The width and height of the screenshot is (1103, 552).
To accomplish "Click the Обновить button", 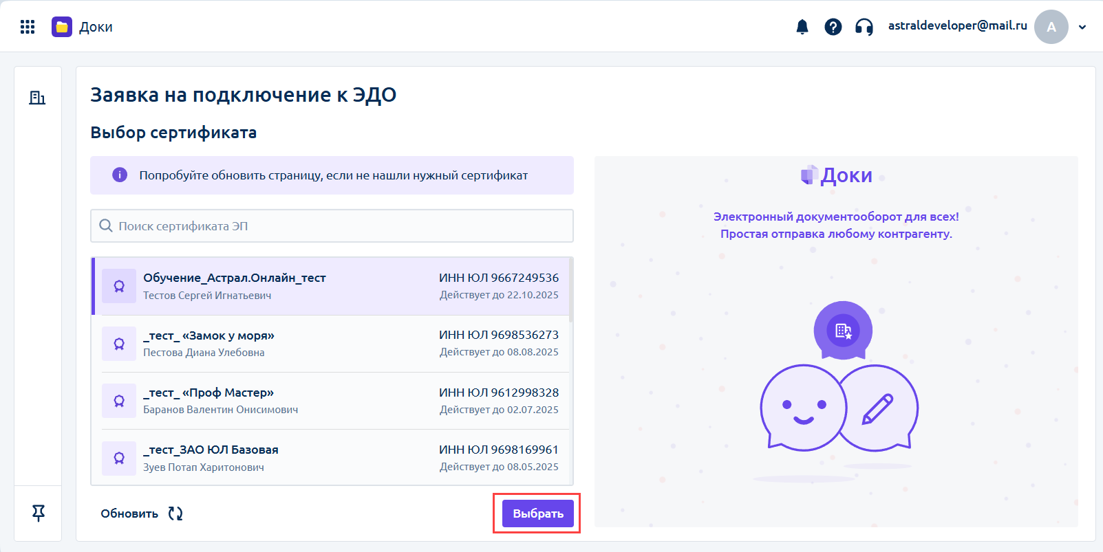I will click(142, 514).
